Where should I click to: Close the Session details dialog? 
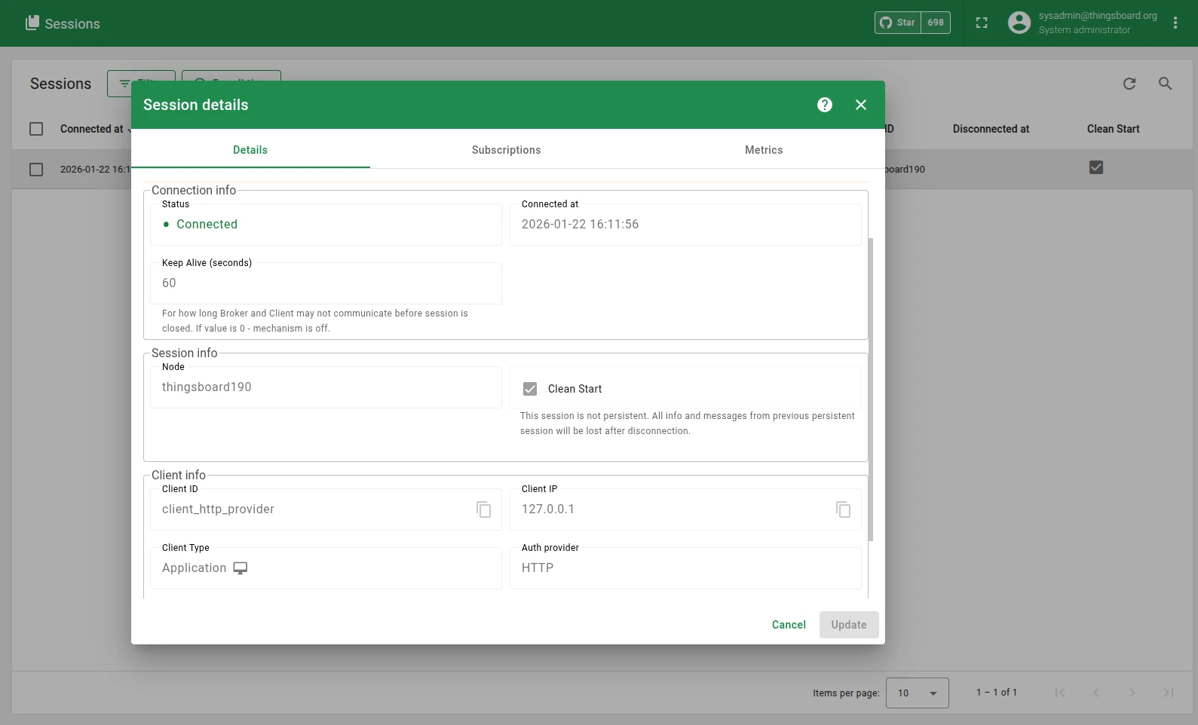pyautogui.click(x=861, y=105)
